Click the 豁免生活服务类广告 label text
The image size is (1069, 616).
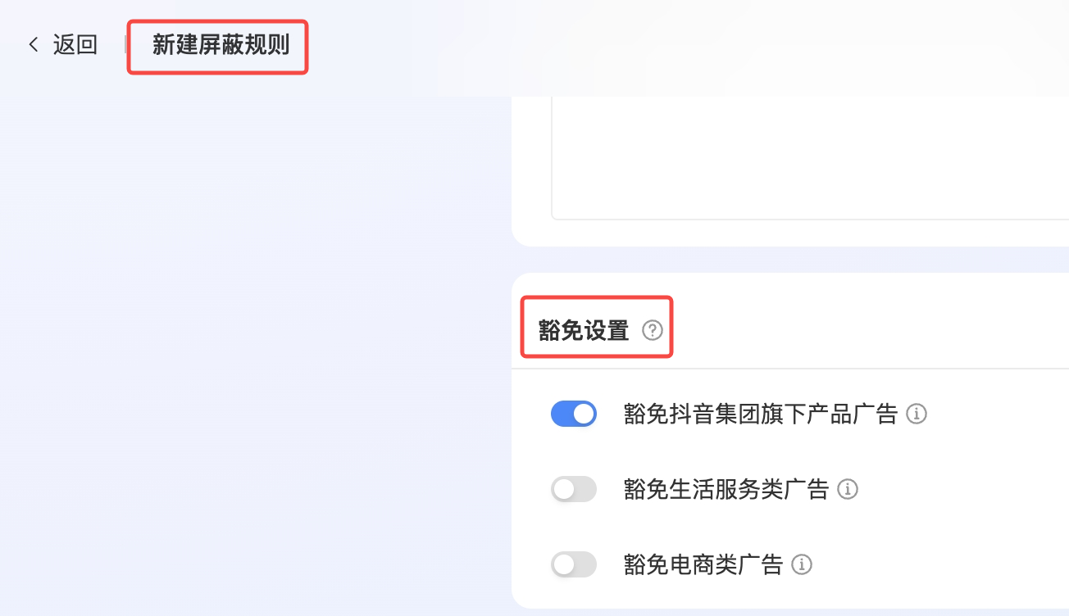point(726,490)
